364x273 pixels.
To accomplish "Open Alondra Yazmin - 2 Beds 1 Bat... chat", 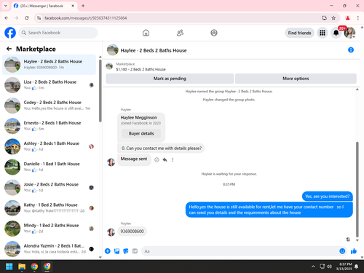I will coord(49,249).
